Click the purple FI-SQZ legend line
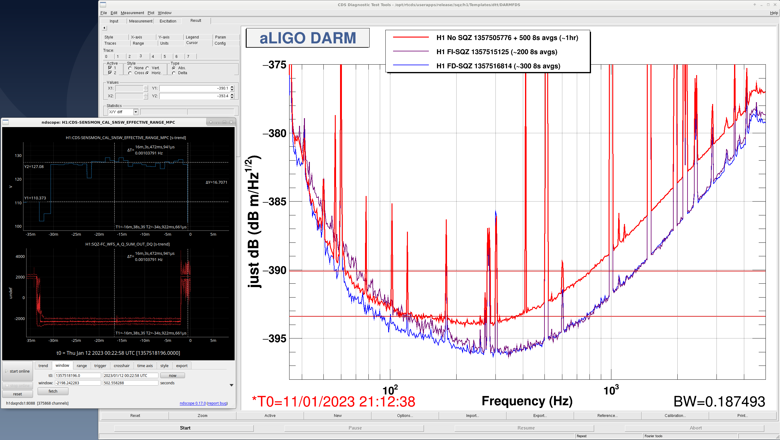Screen dimensions: 780x440 (411, 51)
